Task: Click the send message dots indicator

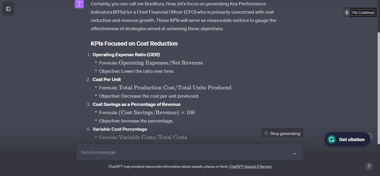Action: point(294,154)
